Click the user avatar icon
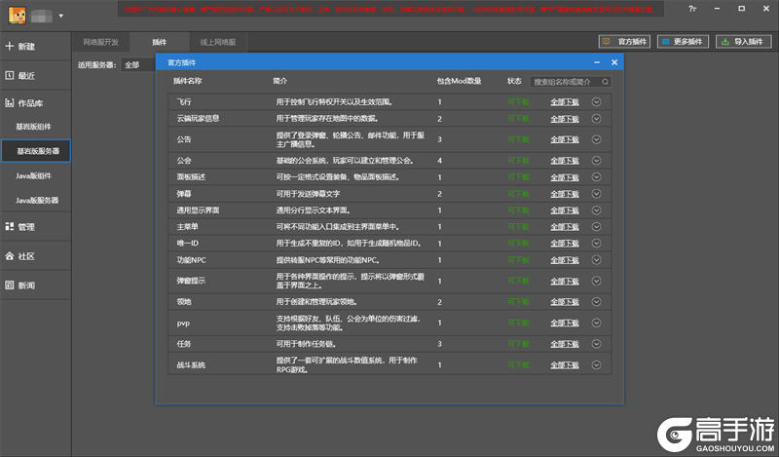Viewport: 779px width, 457px height. click(x=17, y=16)
